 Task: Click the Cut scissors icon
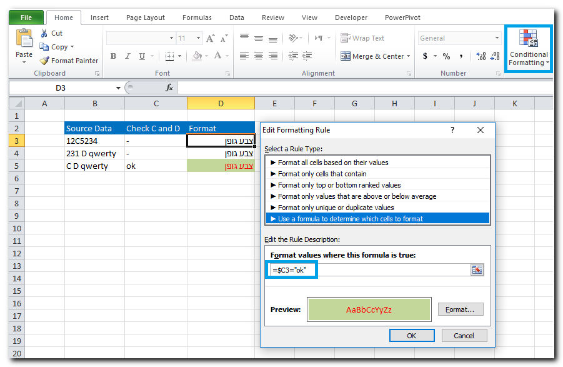(x=44, y=33)
